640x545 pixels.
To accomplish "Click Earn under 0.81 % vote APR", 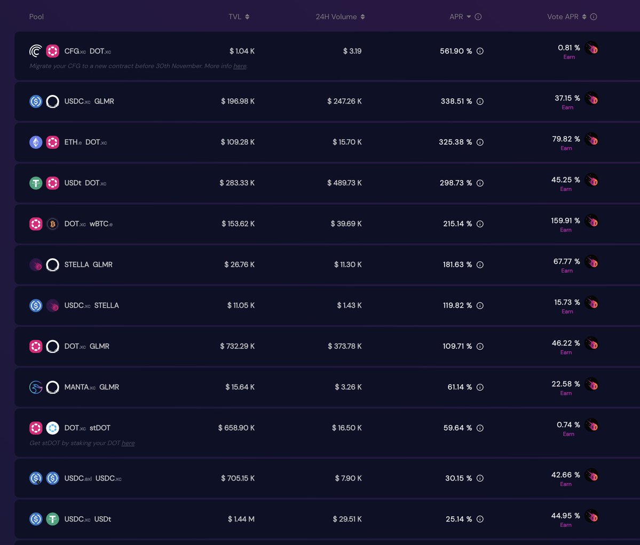I will pyautogui.click(x=569, y=57).
